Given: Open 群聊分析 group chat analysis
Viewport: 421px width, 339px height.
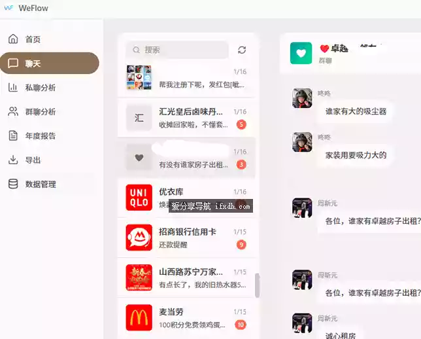Looking at the screenshot, I should click(50, 111).
